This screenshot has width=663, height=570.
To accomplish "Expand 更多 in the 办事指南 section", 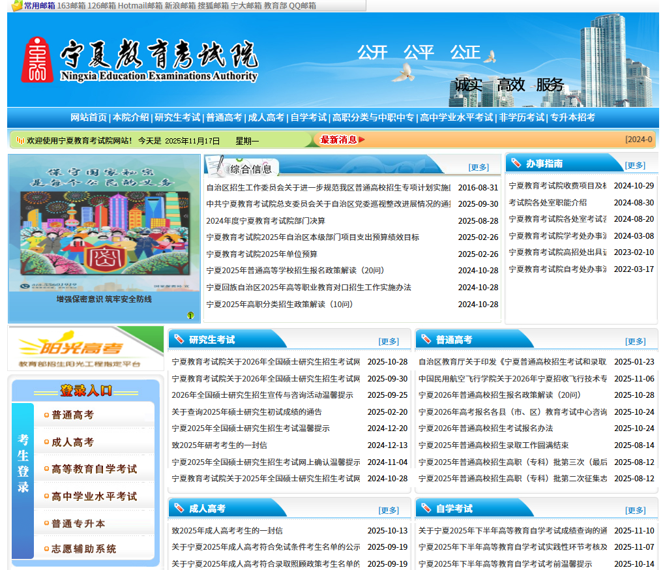I will 634,165.
